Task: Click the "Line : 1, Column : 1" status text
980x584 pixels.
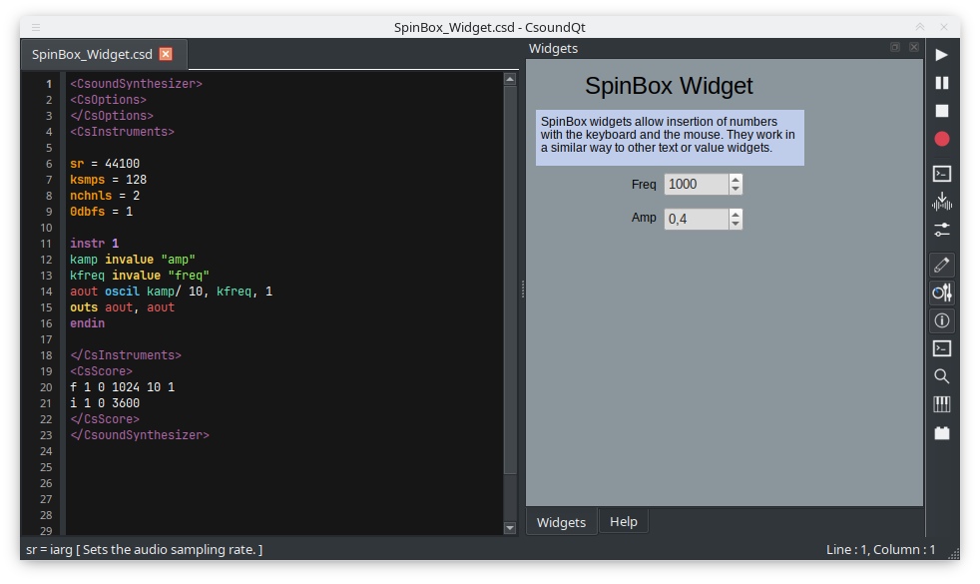Action: tap(880, 550)
